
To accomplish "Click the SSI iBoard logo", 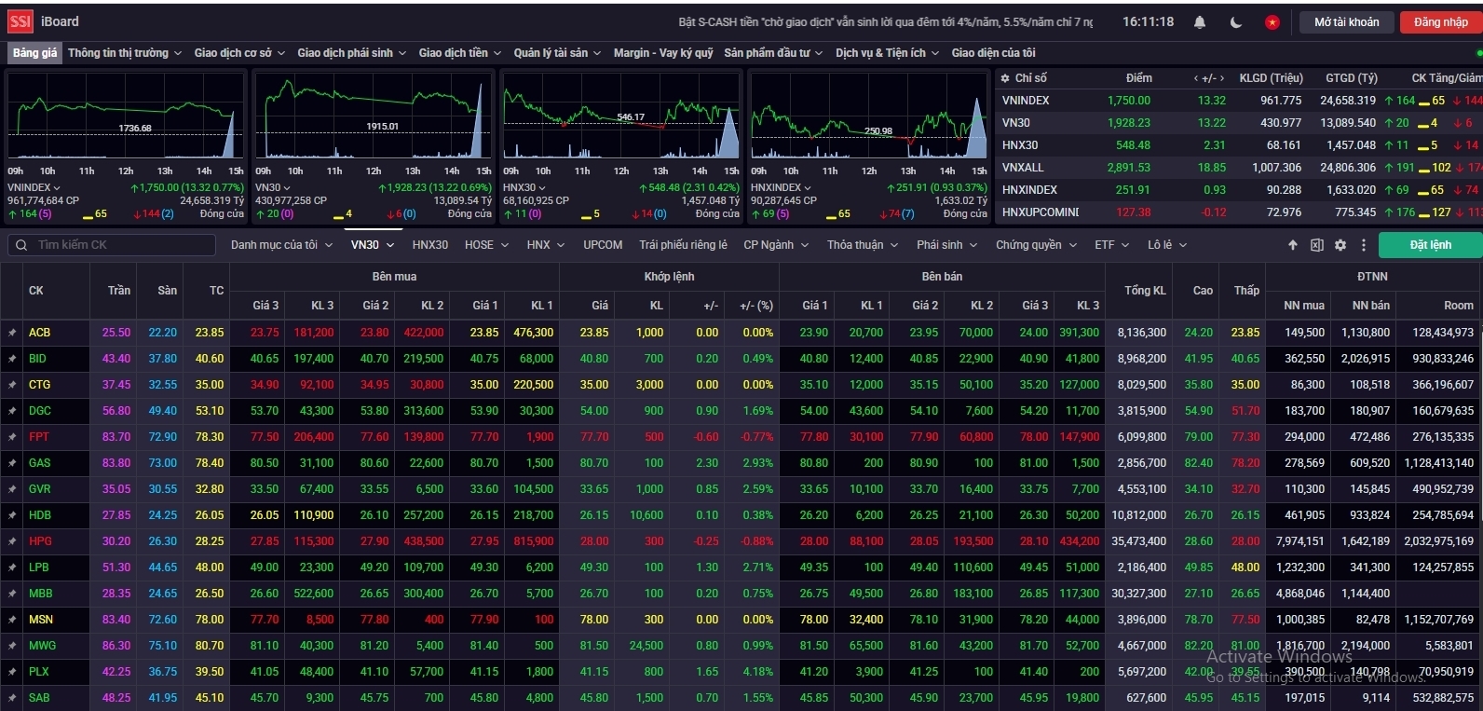I will click(x=44, y=21).
